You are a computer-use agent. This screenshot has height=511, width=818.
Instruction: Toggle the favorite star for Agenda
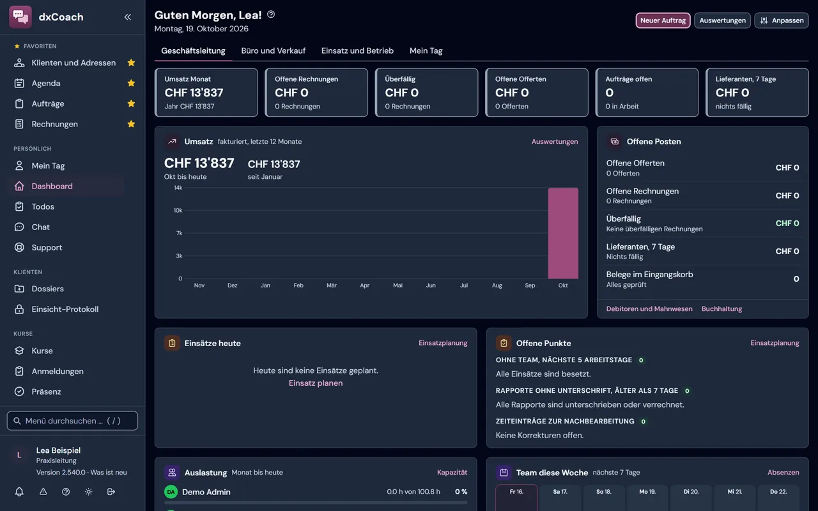click(131, 83)
